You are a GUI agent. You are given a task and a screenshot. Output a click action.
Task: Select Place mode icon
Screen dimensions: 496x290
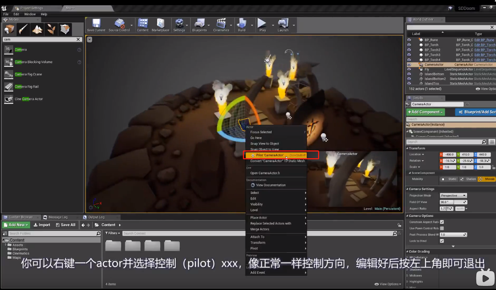pyautogui.click(x=9, y=29)
